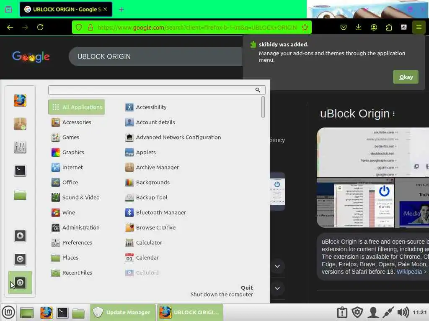This screenshot has width=429, height=321.
Task: Open Firefox Account icon
Action: [374, 27]
